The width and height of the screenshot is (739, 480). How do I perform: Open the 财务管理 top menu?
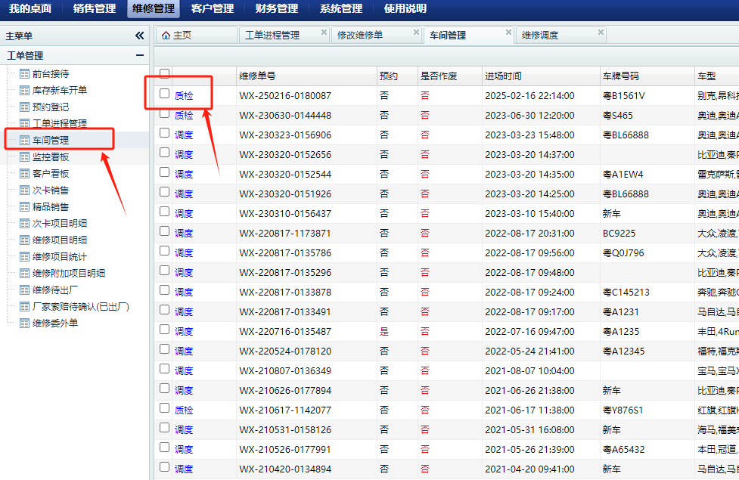point(277,9)
